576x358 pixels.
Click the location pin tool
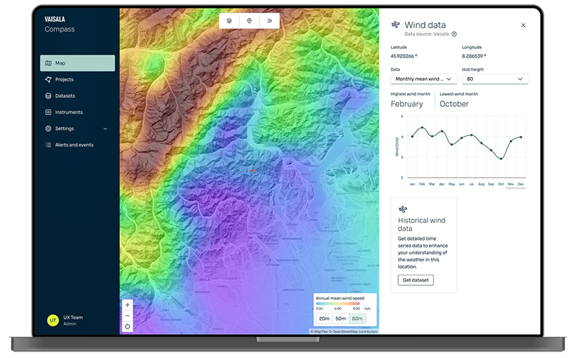[249, 21]
